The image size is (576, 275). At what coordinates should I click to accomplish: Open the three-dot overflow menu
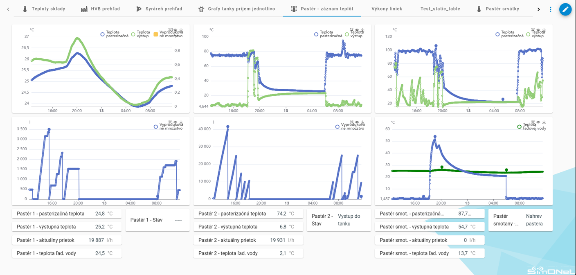[550, 9]
